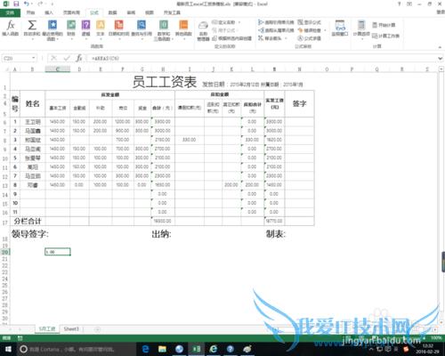Image resolution: width=445 pixels, height=356 pixels.
Task: Expand the Error Checking dropdown arrow
Action: [x=325, y=30]
